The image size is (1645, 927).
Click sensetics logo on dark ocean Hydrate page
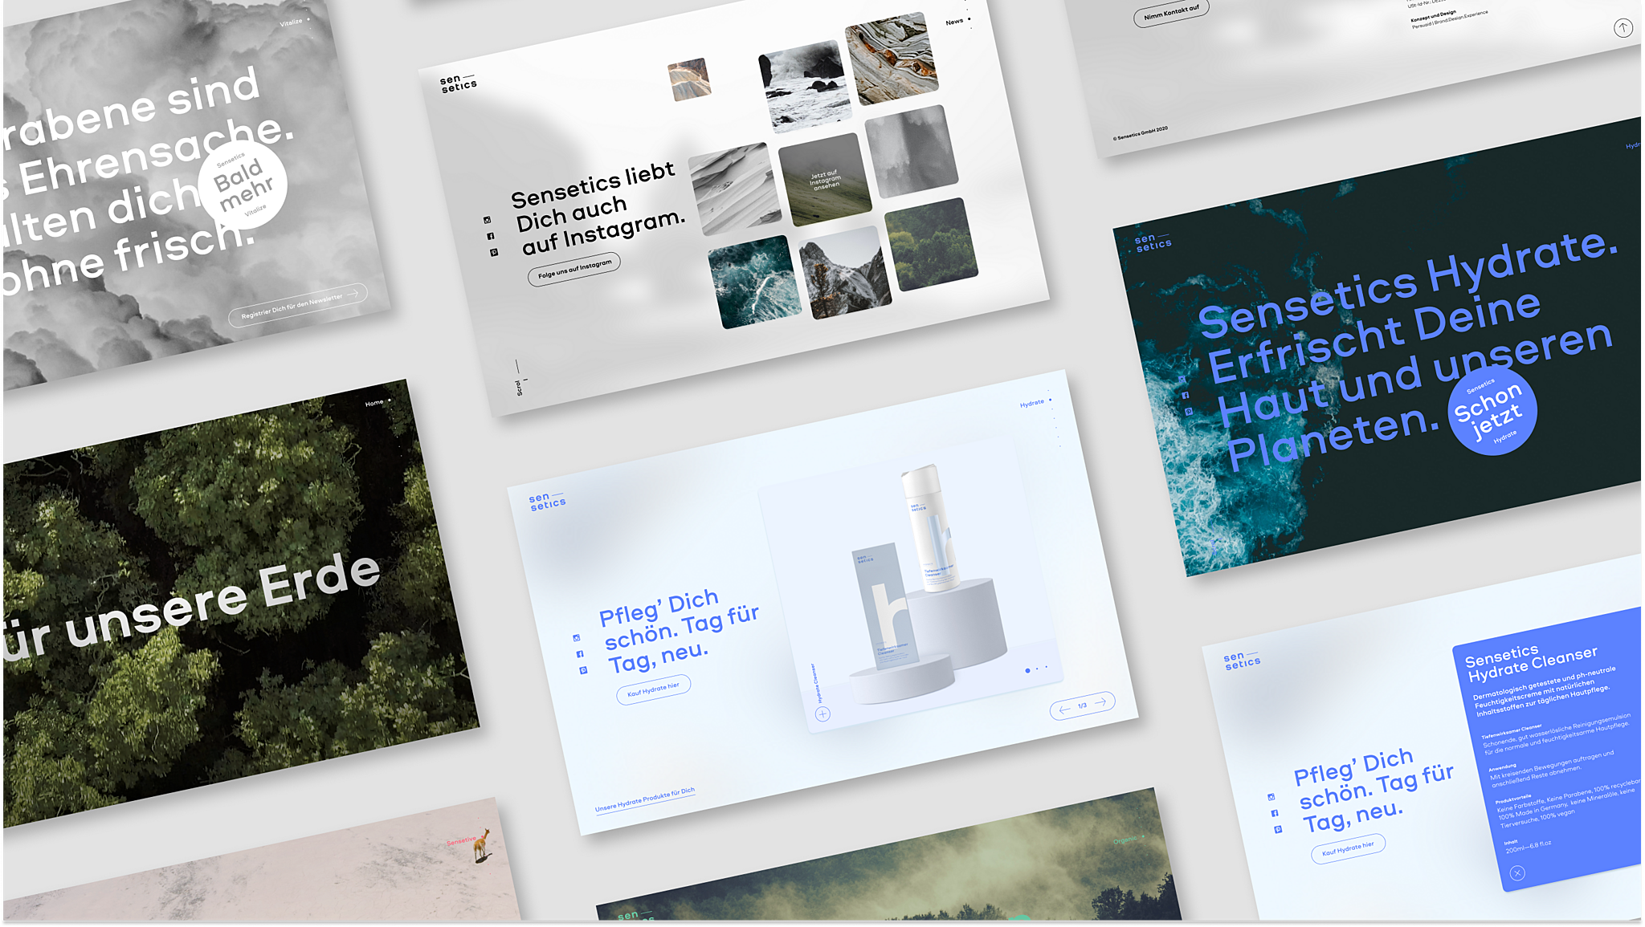1153,242
